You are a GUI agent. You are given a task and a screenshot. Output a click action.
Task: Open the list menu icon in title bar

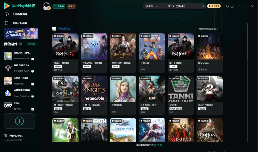coord(238,6)
